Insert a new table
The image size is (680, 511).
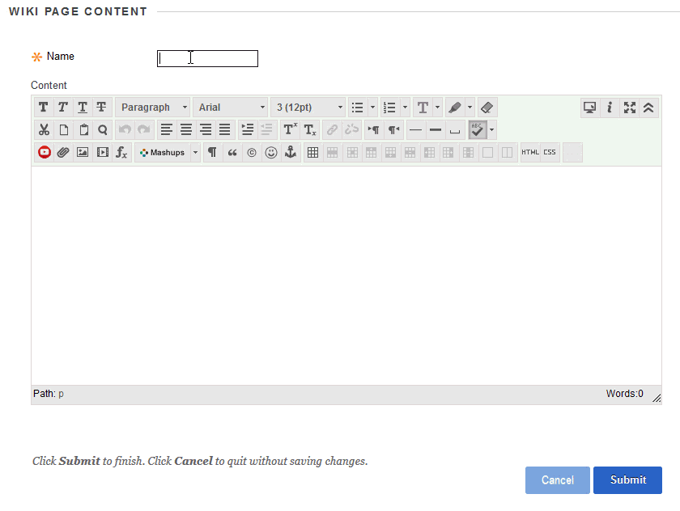(313, 152)
